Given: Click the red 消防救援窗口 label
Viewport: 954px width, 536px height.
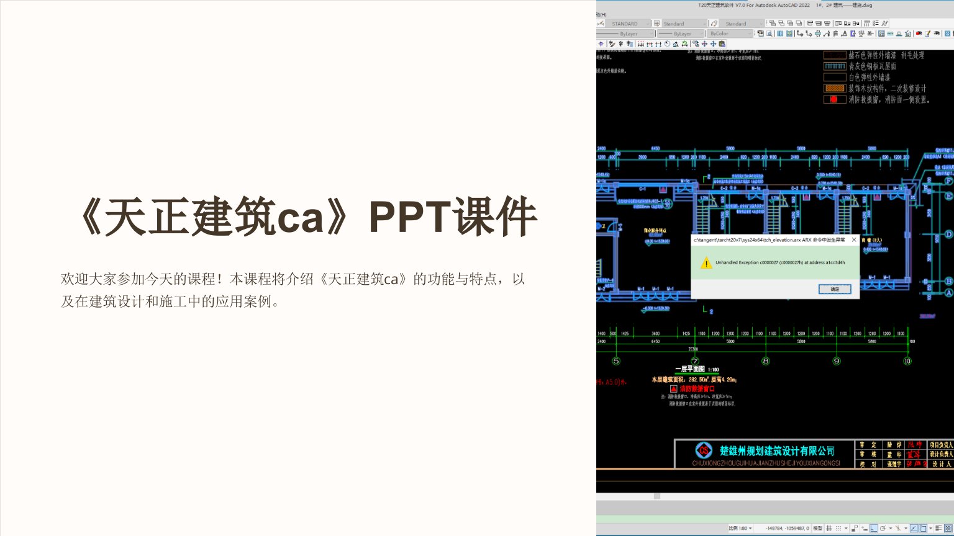Looking at the screenshot, I should tap(697, 389).
